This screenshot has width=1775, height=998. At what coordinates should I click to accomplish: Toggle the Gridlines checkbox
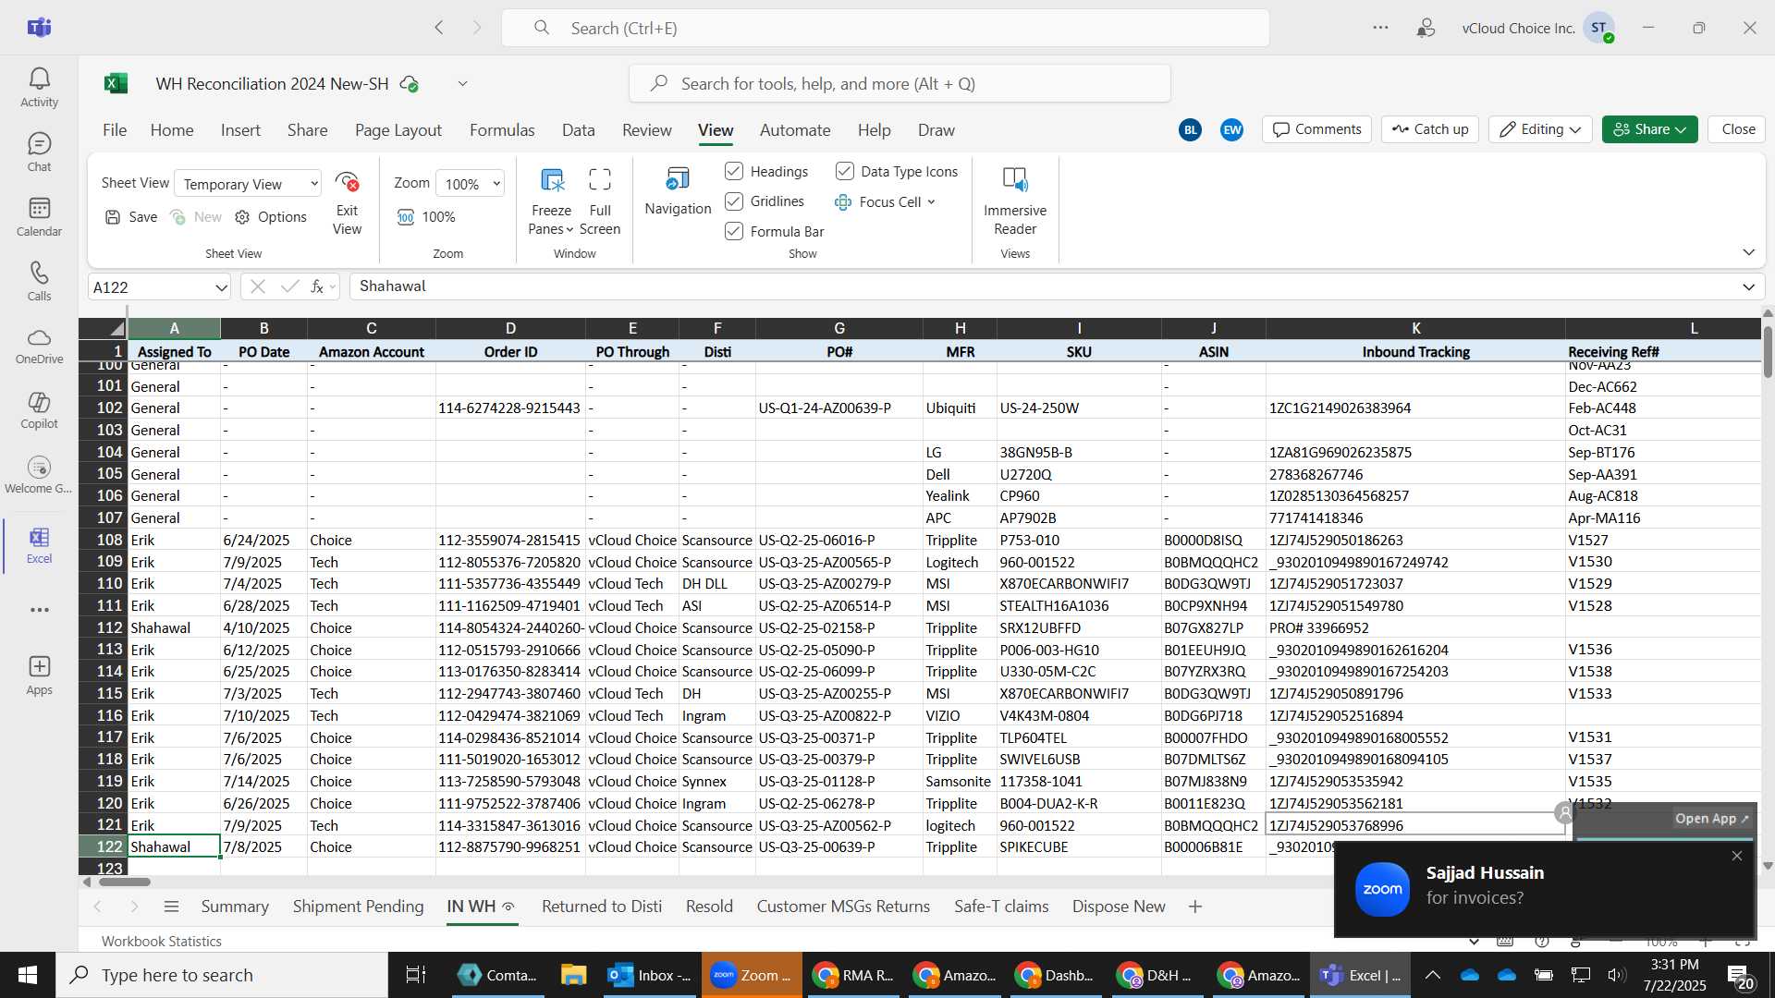click(x=734, y=201)
